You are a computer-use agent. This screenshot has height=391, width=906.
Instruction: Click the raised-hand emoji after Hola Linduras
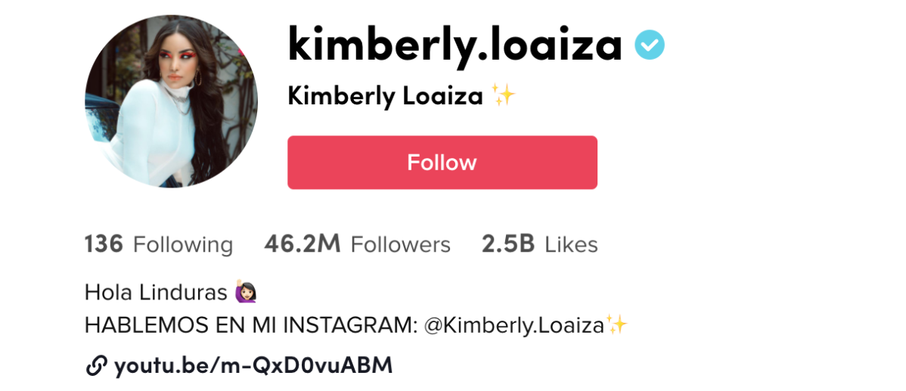[x=246, y=293]
